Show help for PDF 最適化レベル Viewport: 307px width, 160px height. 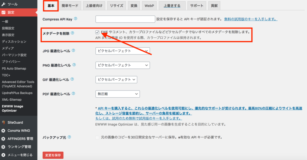pyautogui.click(x=73, y=93)
